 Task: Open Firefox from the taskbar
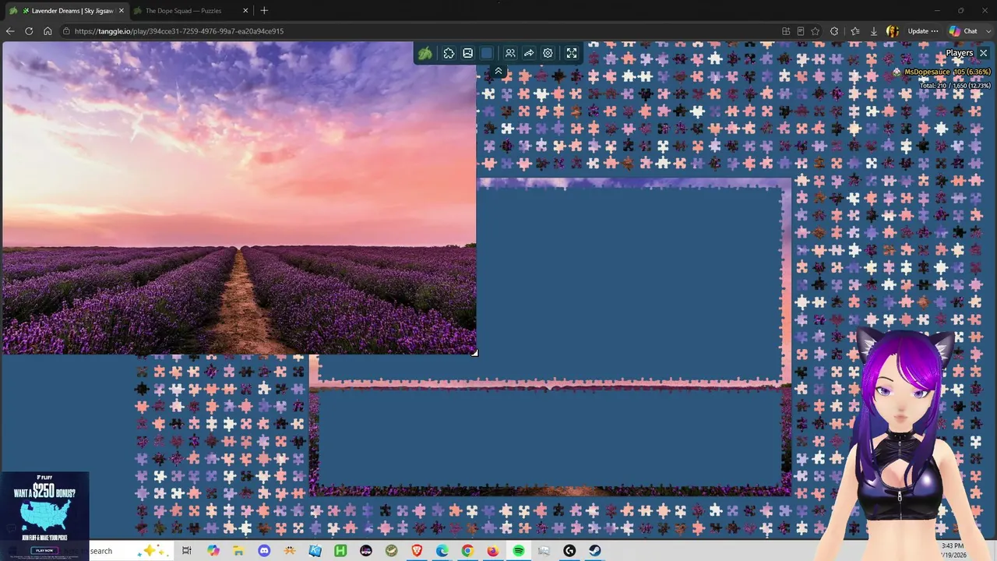(x=493, y=551)
